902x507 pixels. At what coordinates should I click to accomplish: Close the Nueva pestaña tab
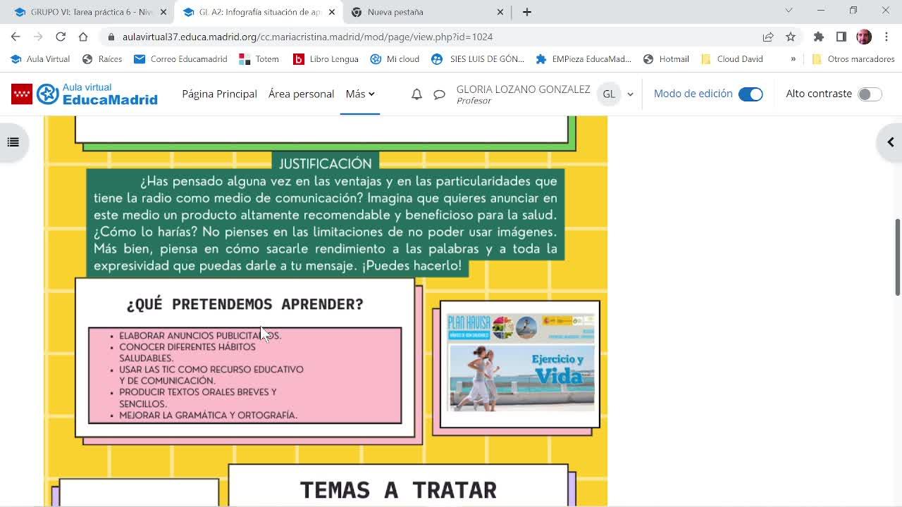point(500,12)
